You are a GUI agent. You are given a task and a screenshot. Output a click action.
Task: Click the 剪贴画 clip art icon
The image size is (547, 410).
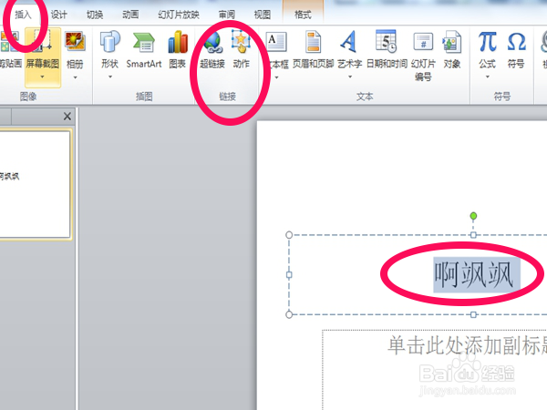point(9,41)
